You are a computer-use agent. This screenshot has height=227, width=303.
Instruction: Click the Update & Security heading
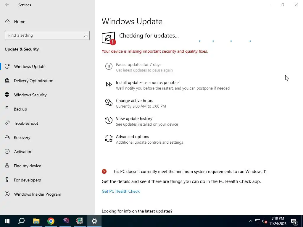click(x=22, y=49)
